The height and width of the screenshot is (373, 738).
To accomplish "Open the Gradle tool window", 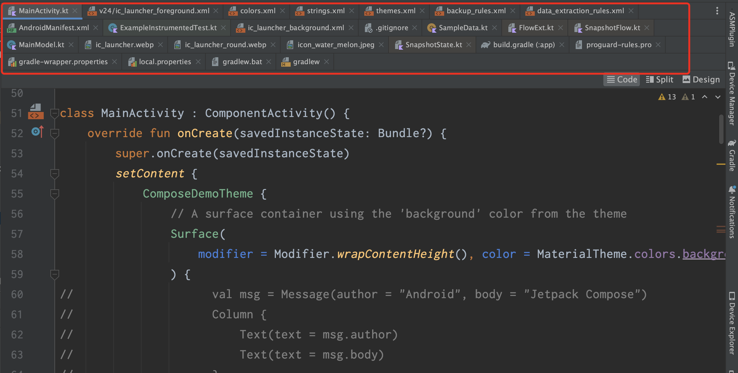I will (x=732, y=155).
